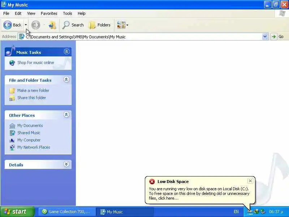
Task: Click the shared folder icon
Action: 12,98
